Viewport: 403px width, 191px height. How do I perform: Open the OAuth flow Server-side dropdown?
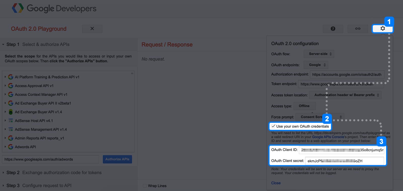point(319,54)
